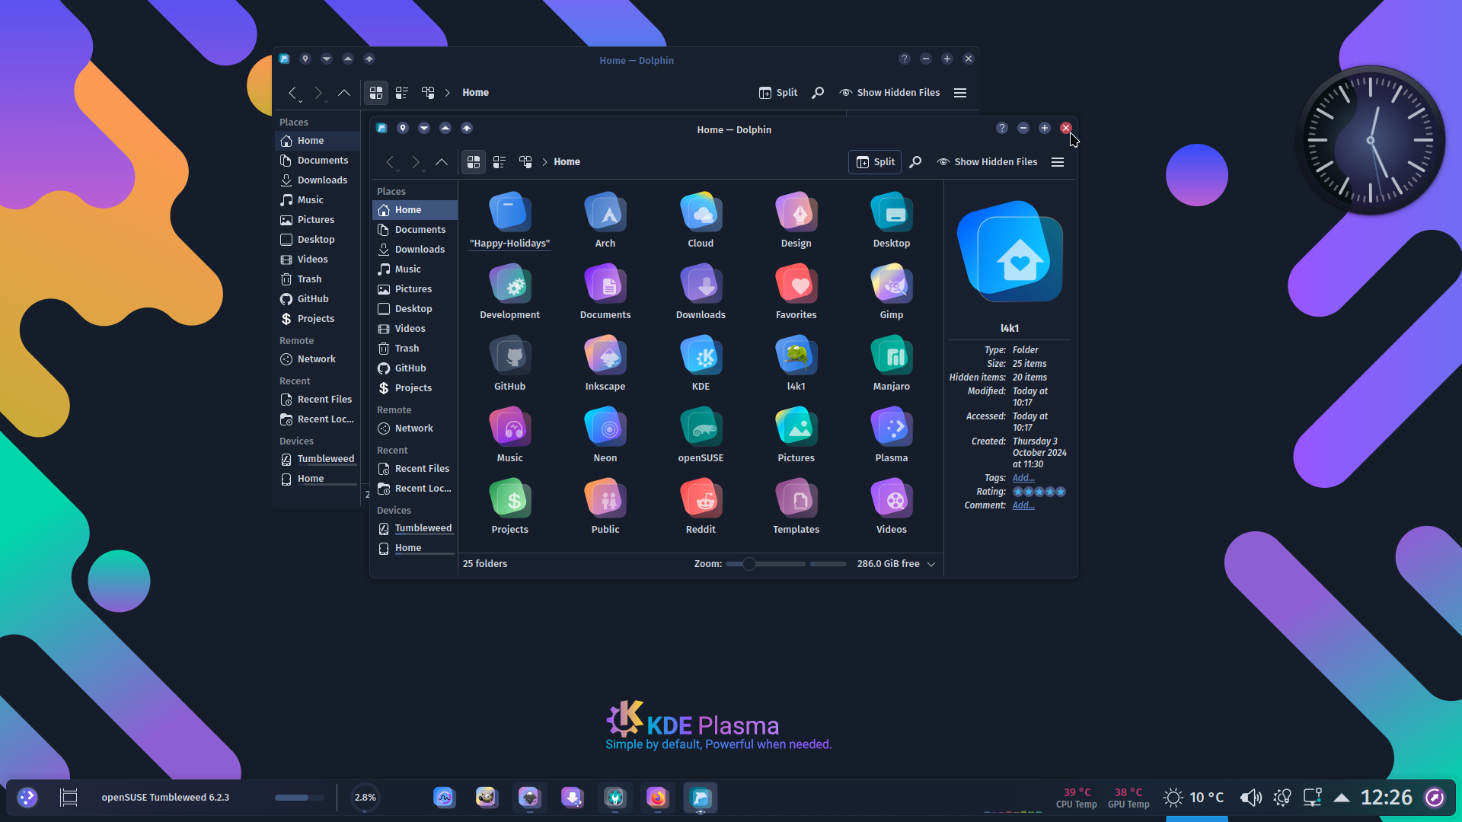Screen dimensions: 1462x822
Task: Switch to Compact view mode in front window
Action: pyautogui.click(x=500, y=162)
